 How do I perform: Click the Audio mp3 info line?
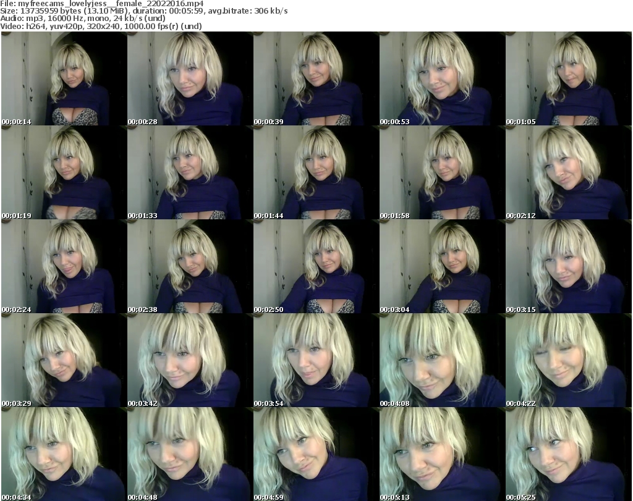coord(83,19)
